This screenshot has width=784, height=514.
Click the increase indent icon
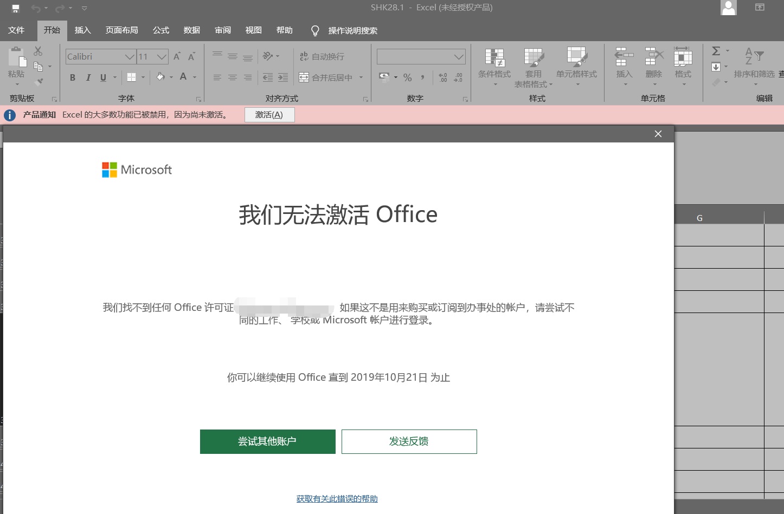tap(283, 77)
